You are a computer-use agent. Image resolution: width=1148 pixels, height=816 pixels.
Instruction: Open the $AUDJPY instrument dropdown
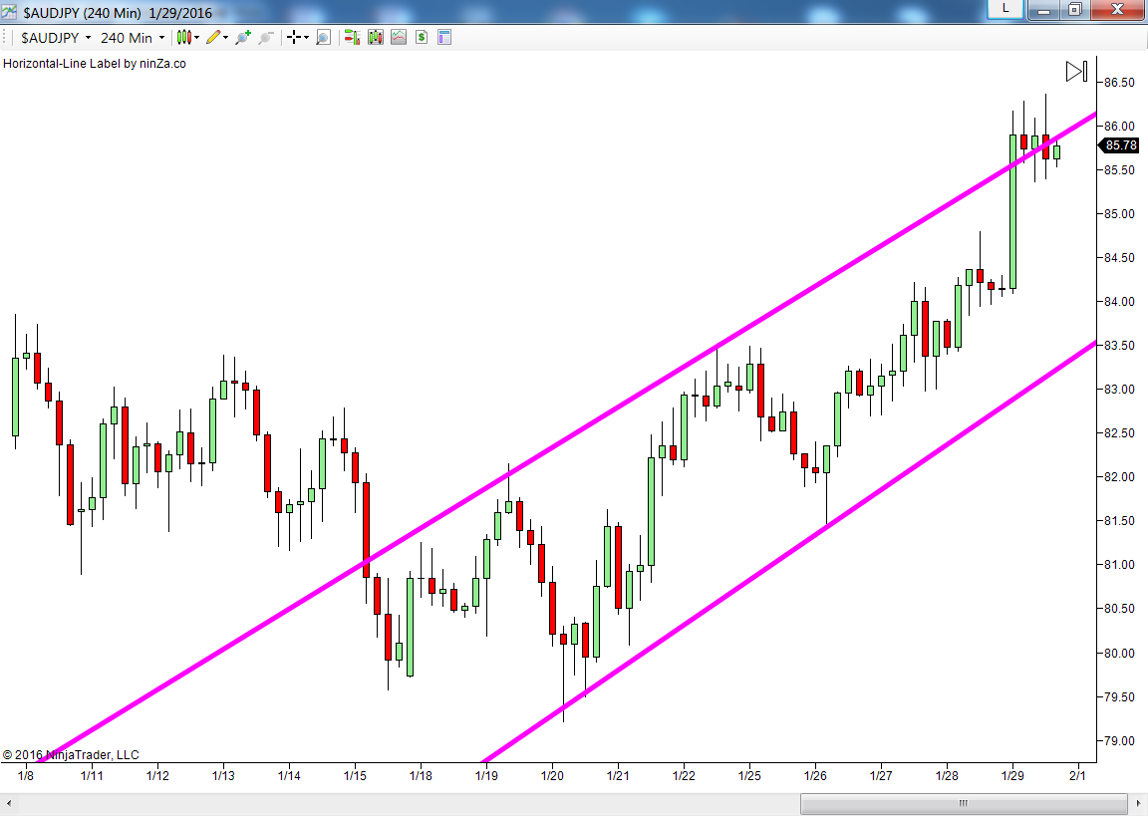click(x=56, y=37)
